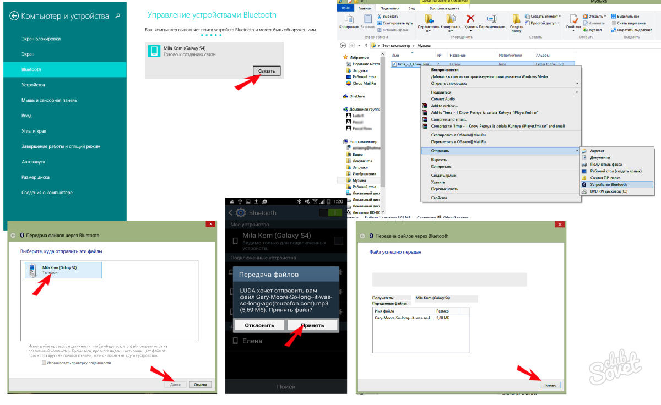Viewport: 661px width, 405px height.
Task: Expand the Send to (Отправить) context submenu
Action: pyautogui.click(x=500, y=150)
